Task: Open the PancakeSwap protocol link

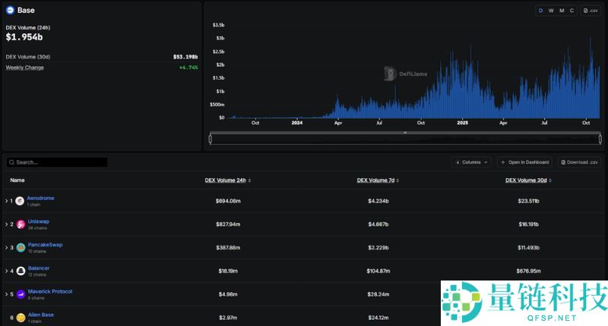Action: pos(45,245)
